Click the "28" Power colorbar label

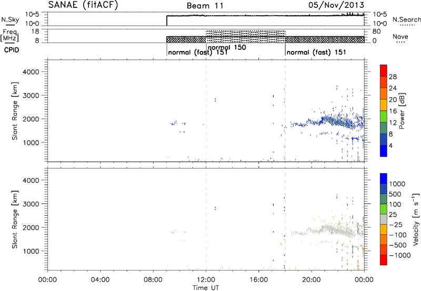(393, 77)
